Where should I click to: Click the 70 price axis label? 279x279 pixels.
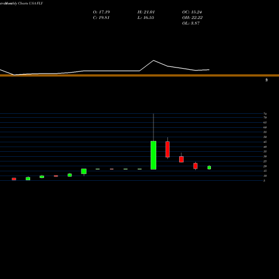[265, 118]
